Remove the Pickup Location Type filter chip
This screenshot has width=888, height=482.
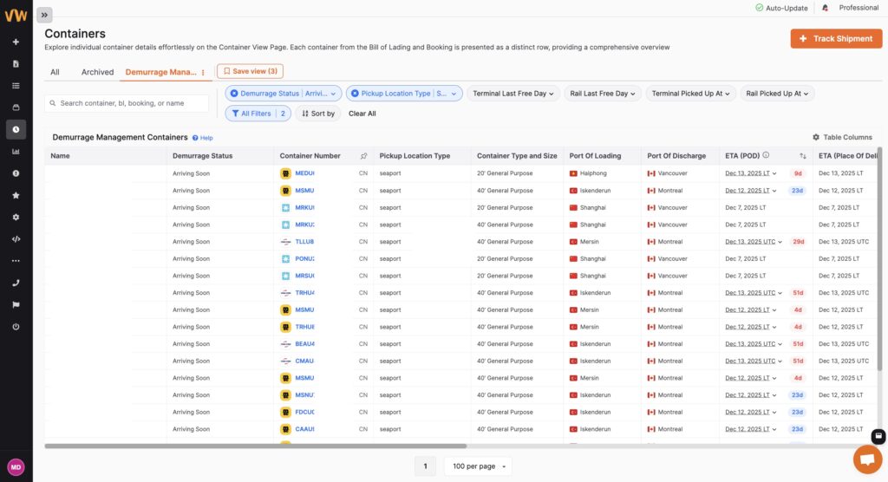[x=355, y=94]
